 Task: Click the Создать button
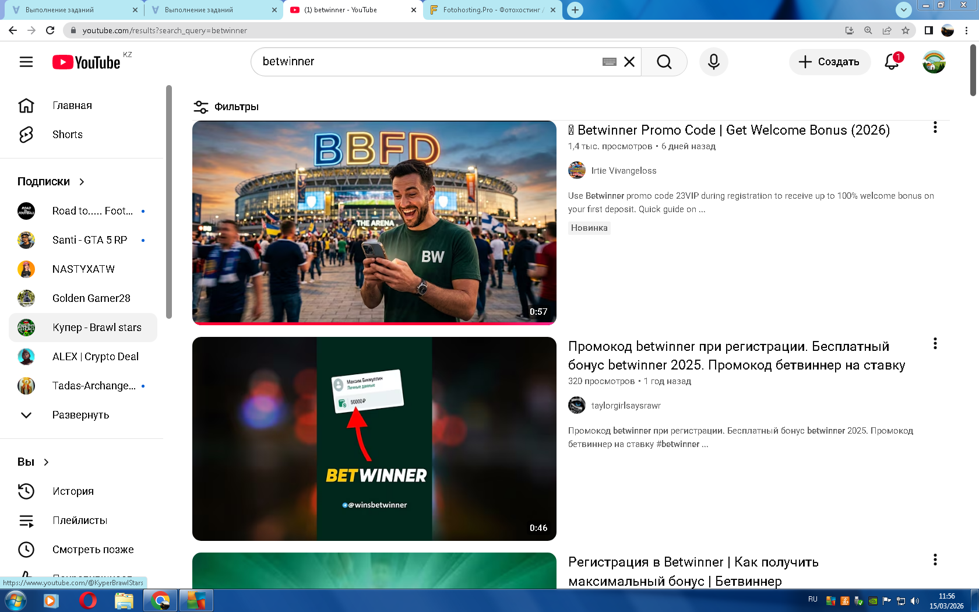(x=829, y=62)
